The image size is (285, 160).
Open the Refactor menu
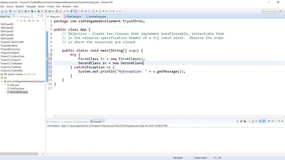tap(20, 7)
